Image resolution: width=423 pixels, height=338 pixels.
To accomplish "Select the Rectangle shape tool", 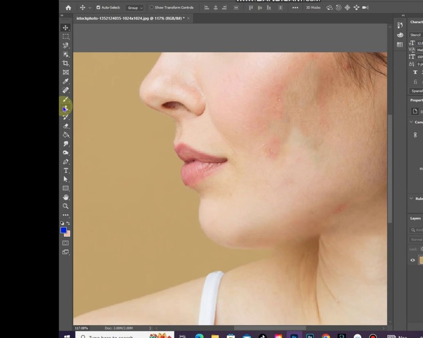I will 66,188.
